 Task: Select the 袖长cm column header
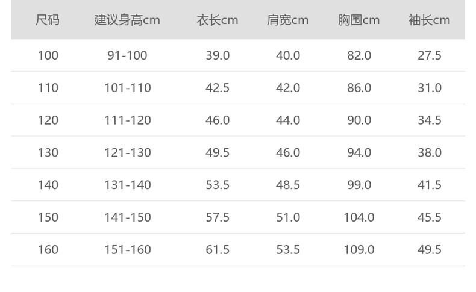click(x=430, y=20)
